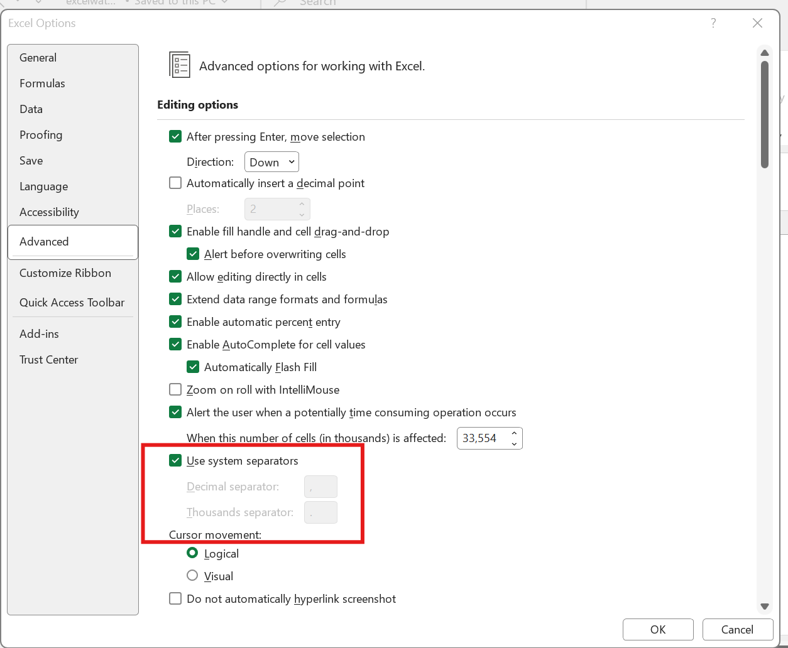Click the scrollbar up arrow

[x=765, y=53]
